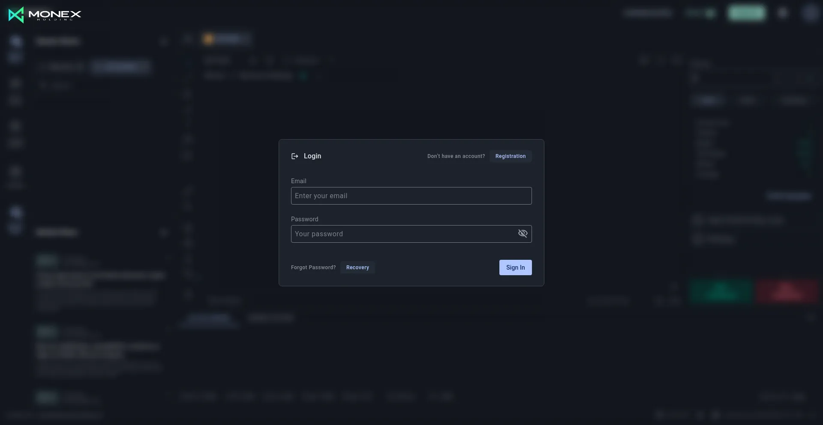Click the Login heading text
823x425 pixels.
pos(312,156)
